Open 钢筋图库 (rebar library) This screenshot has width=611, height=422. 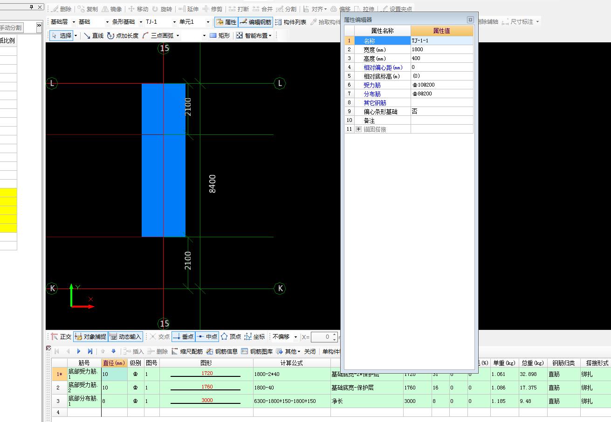pos(257,351)
